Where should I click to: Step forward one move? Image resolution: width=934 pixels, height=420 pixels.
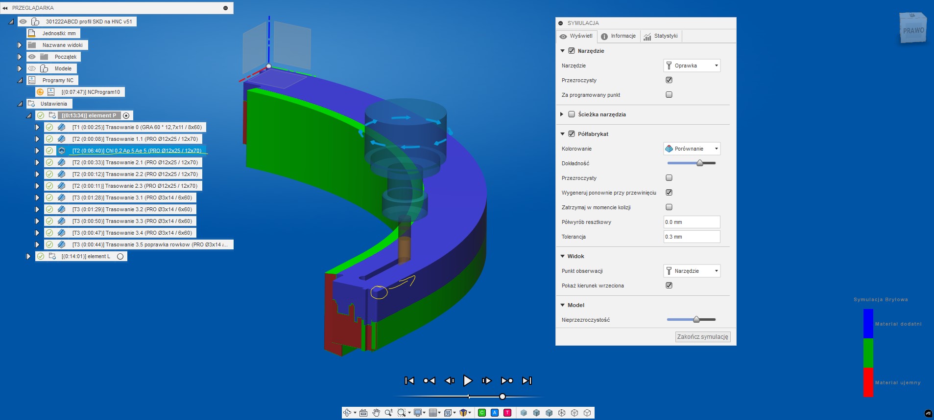[486, 380]
